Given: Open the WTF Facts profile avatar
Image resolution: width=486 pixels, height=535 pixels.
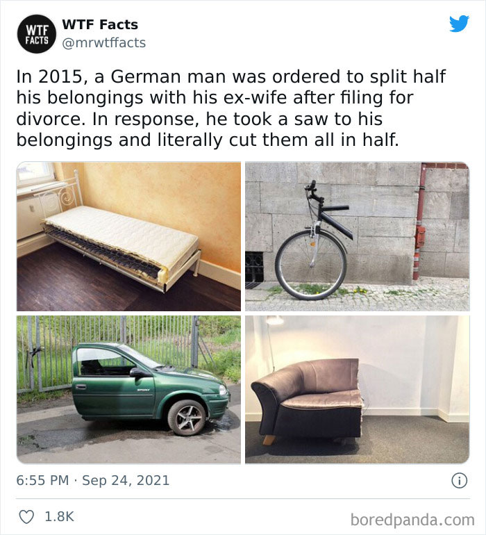Looking at the screenshot, I should tap(37, 34).
